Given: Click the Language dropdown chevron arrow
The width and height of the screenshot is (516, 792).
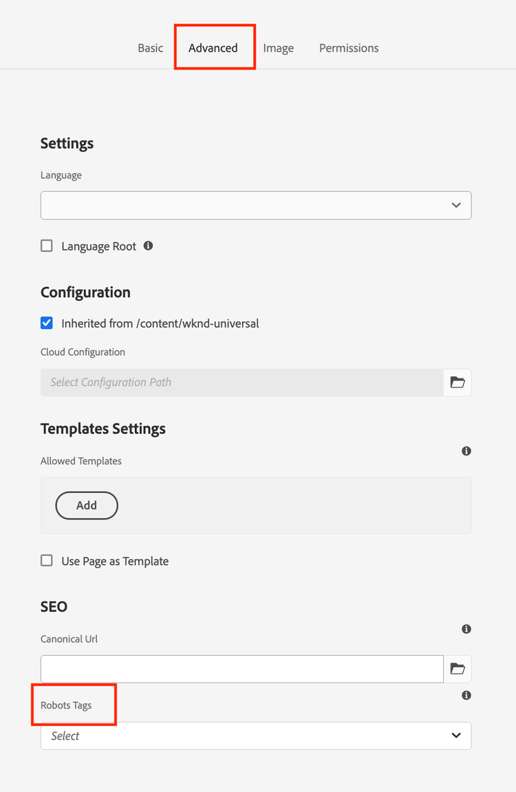Looking at the screenshot, I should pos(456,206).
